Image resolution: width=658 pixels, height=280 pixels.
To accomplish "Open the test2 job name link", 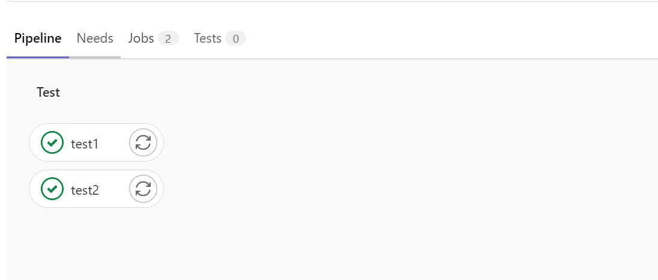I will click(85, 190).
